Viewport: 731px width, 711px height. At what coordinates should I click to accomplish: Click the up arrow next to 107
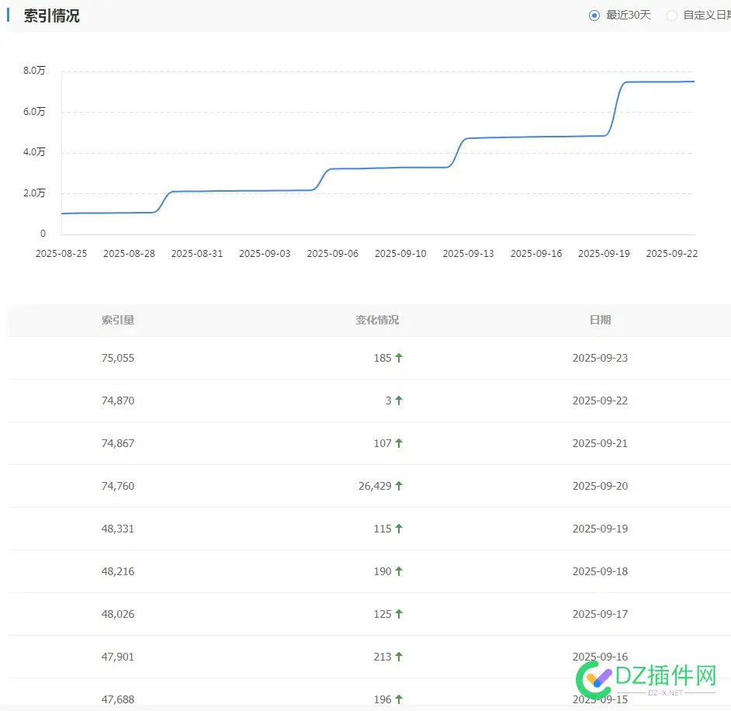(399, 443)
